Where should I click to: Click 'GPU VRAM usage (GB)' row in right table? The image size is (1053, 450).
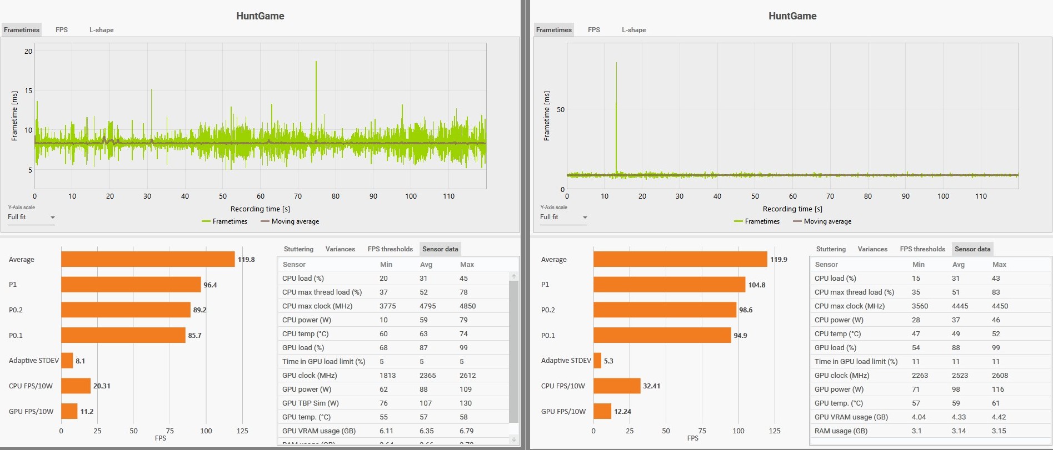tap(930, 417)
